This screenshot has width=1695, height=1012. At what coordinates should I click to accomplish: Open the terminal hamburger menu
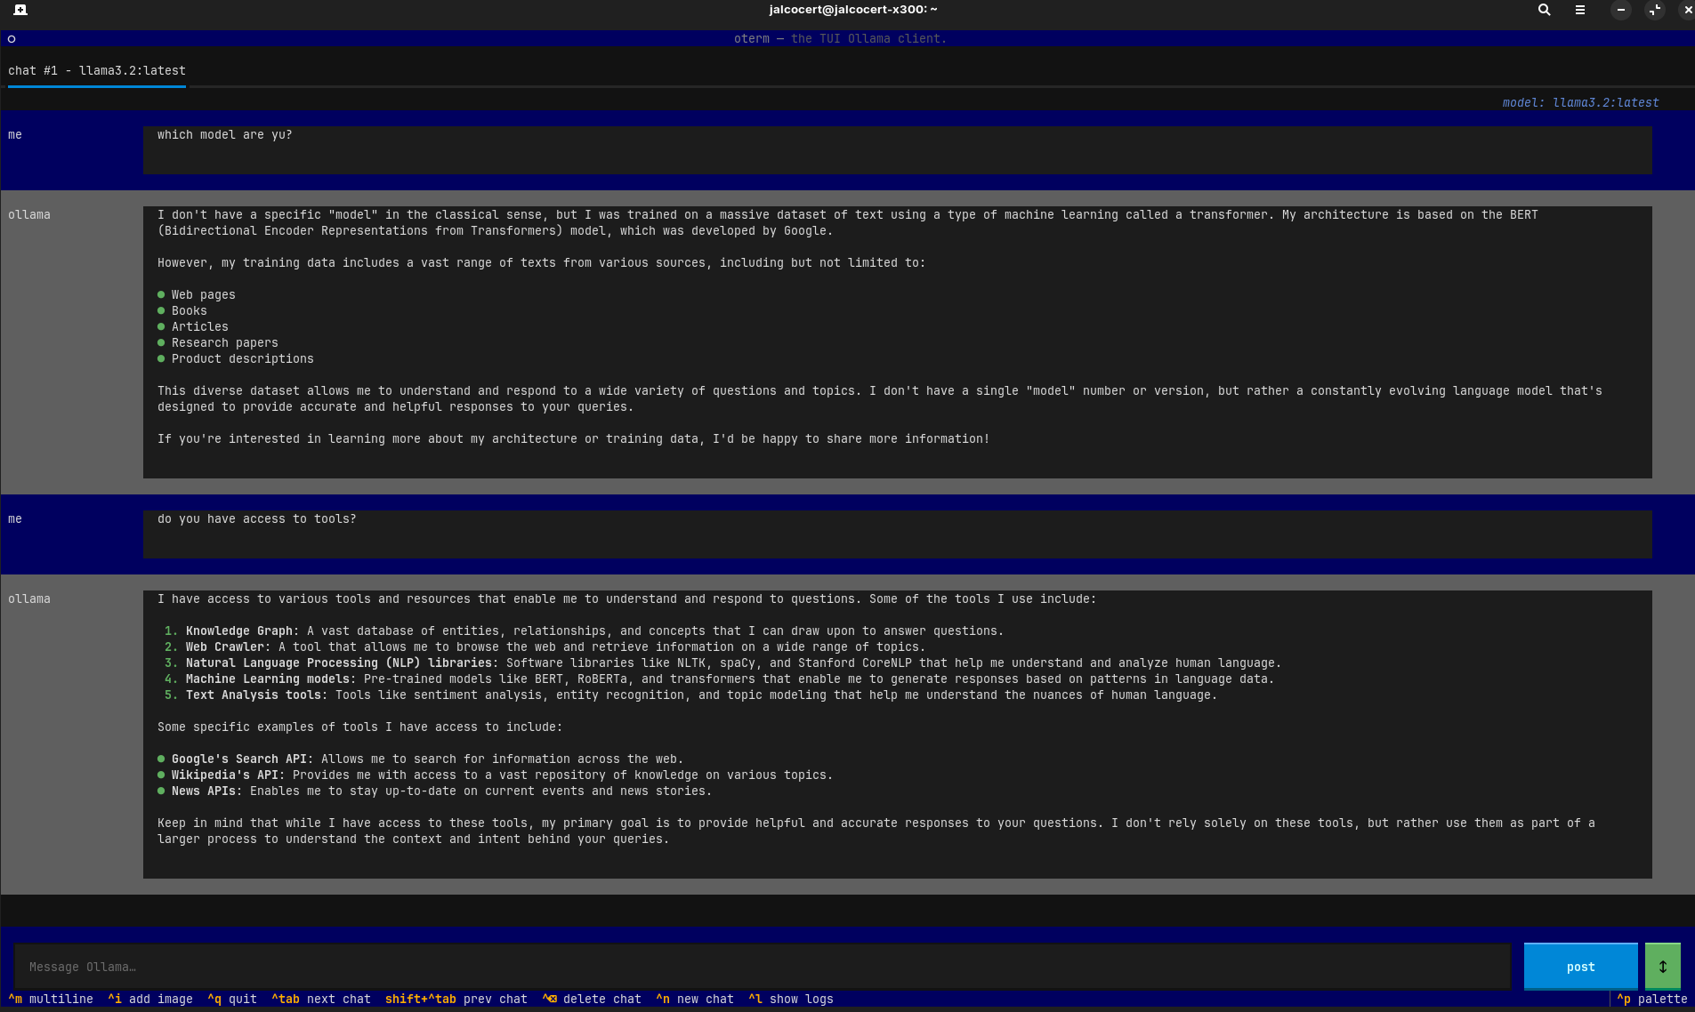[1580, 10]
